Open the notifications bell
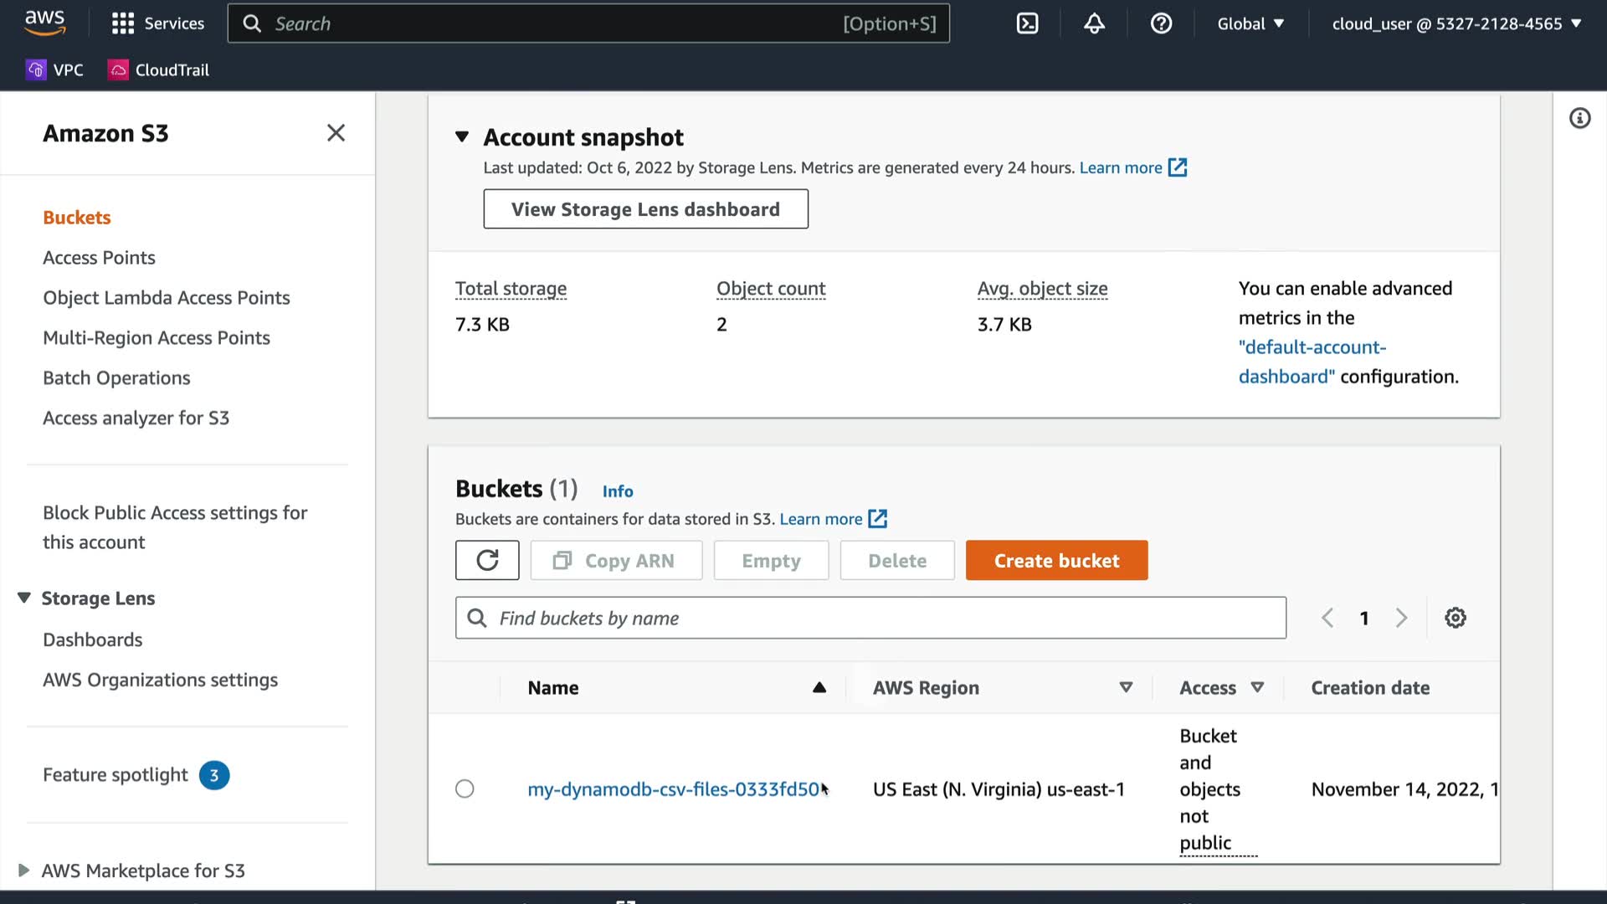Image resolution: width=1607 pixels, height=904 pixels. pos(1094,23)
